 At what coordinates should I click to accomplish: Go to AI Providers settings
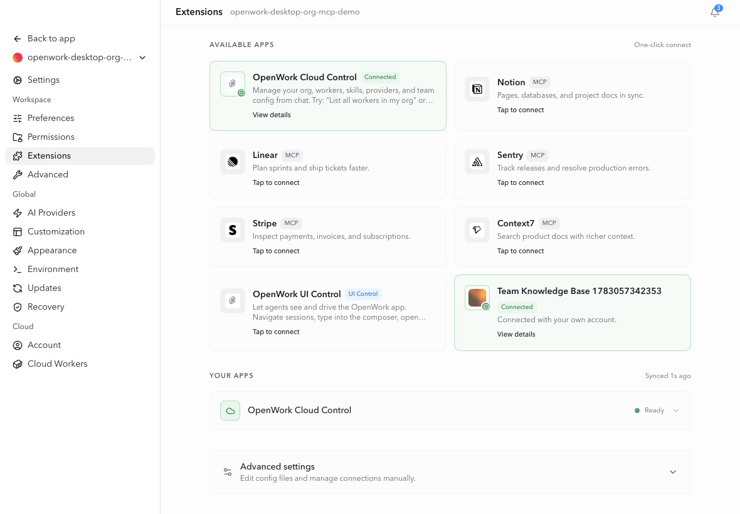[x=80, y=213]
